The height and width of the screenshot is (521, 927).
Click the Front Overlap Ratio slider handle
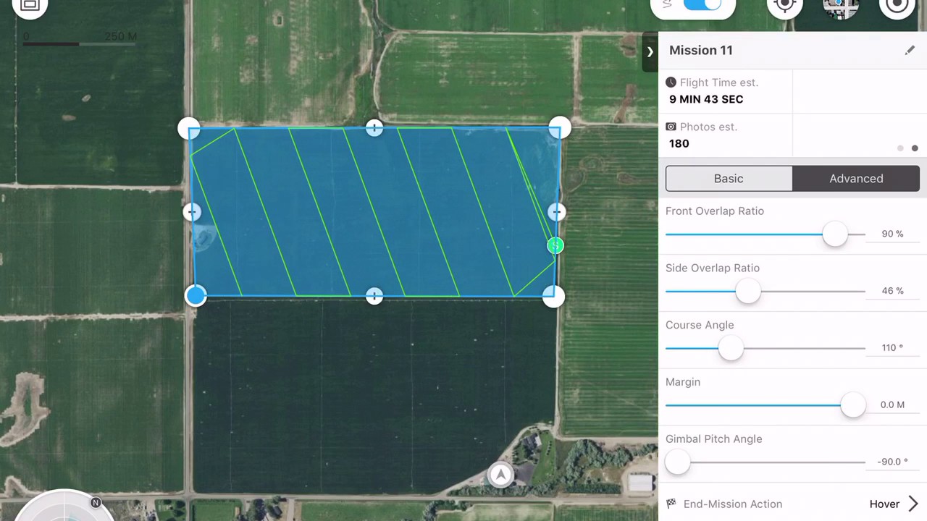[835, 234]
